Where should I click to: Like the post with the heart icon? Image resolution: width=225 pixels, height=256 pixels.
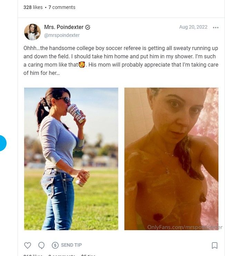(x=27, y=245)
